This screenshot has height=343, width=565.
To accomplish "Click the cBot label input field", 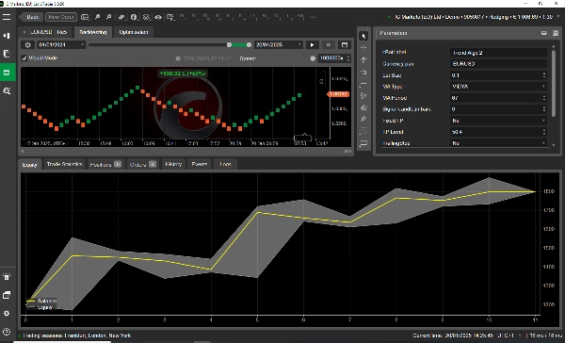I will coord(499,53).
